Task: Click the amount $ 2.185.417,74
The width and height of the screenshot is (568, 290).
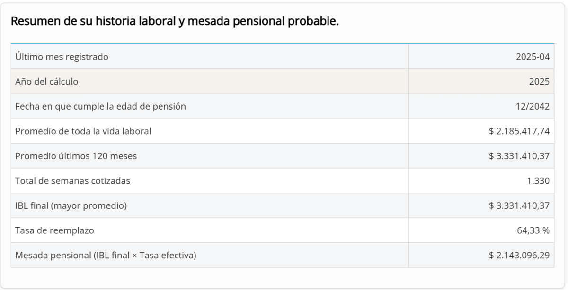Action: click(x=519, y=131)
